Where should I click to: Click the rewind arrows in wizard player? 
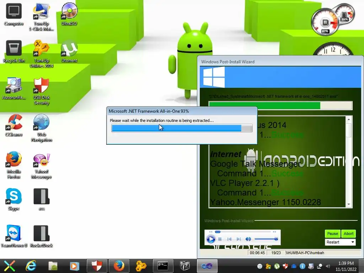(x=210, y=232)
